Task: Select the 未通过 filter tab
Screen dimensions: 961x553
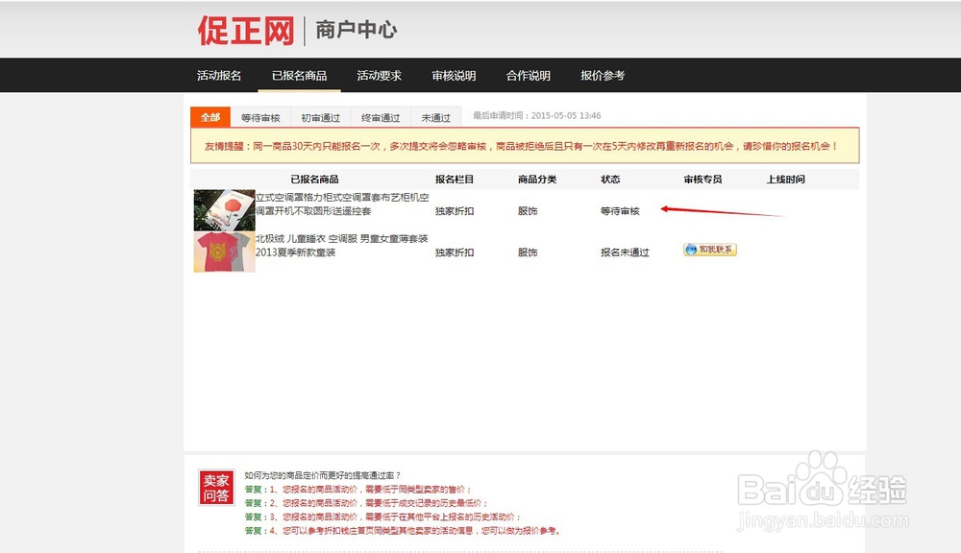Action: click(435, 116)
